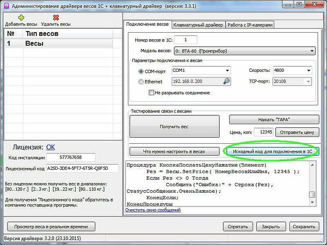Screen dimensions: 327x245
Task: Open the Модель весов dropdown
Action: pos(312,51)
